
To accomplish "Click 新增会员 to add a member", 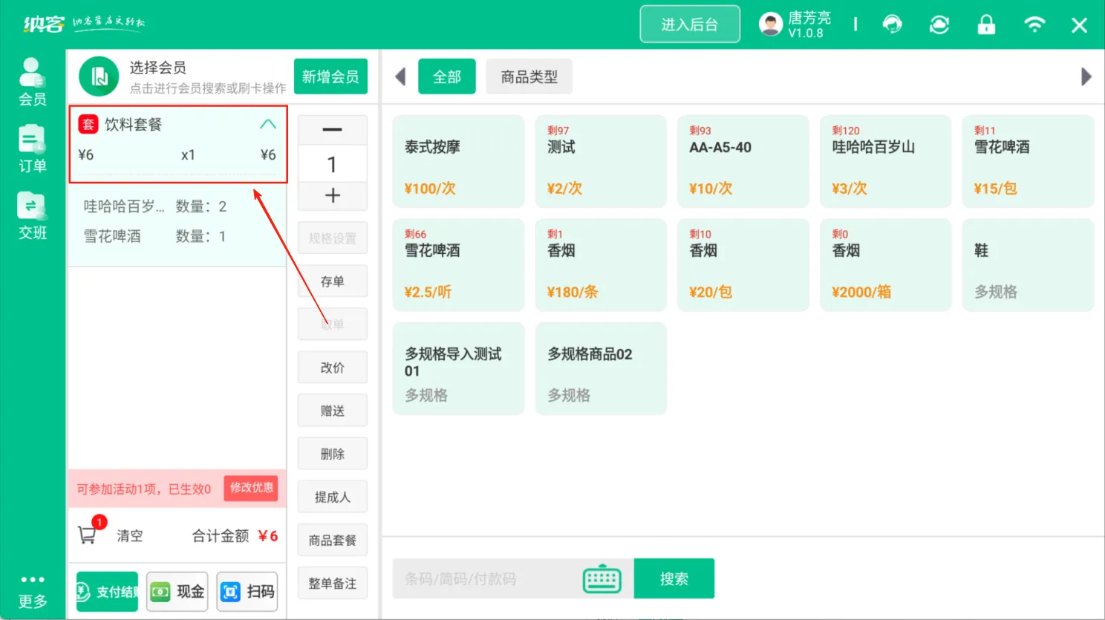I will click(x=330, y=76).
